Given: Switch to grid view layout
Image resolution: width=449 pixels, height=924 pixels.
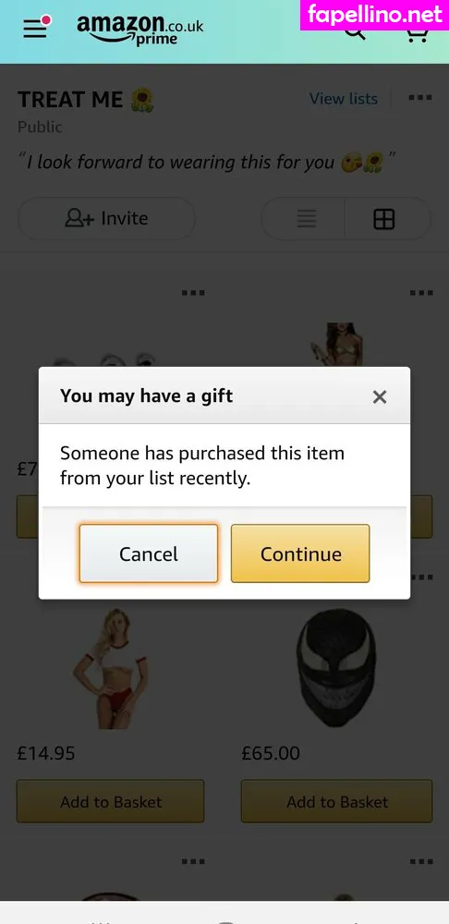Looking at the screenshot, I should pos(384,219).
